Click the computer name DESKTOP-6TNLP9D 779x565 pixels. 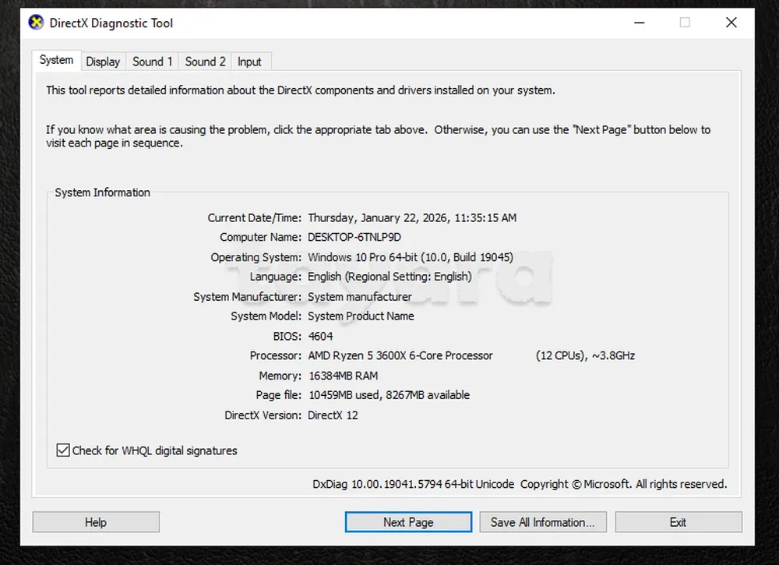click(x=354, y=237)
